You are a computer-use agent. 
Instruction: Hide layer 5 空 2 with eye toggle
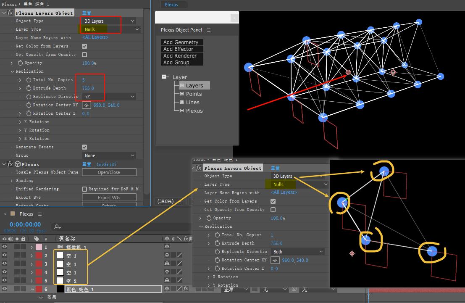[x=5, y=280]
